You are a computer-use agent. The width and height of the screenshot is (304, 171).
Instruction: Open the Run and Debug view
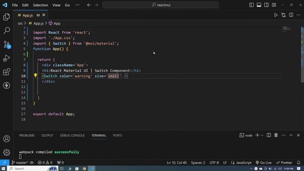(7, 58)
